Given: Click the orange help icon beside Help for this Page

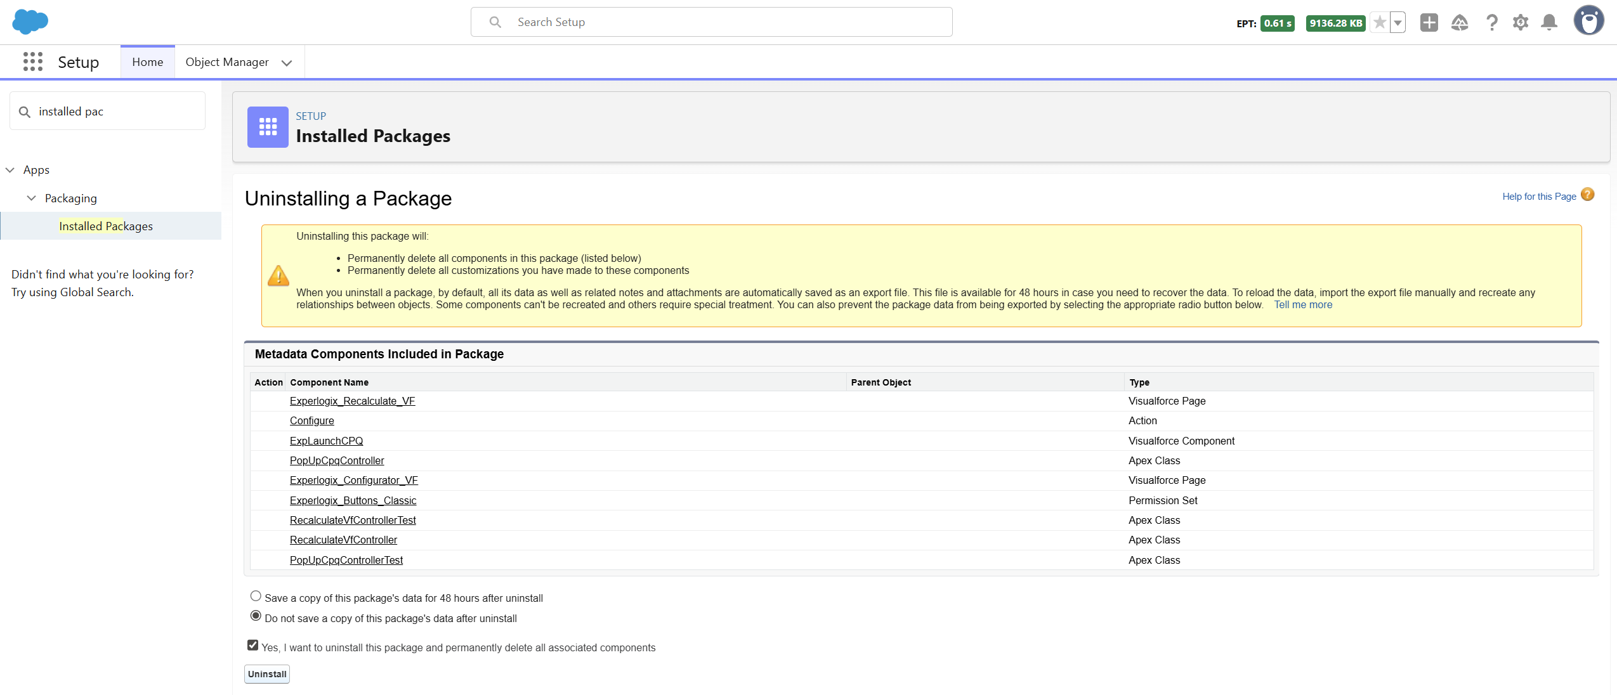Looking at the screenshot, I should [x=1587, y=195].
